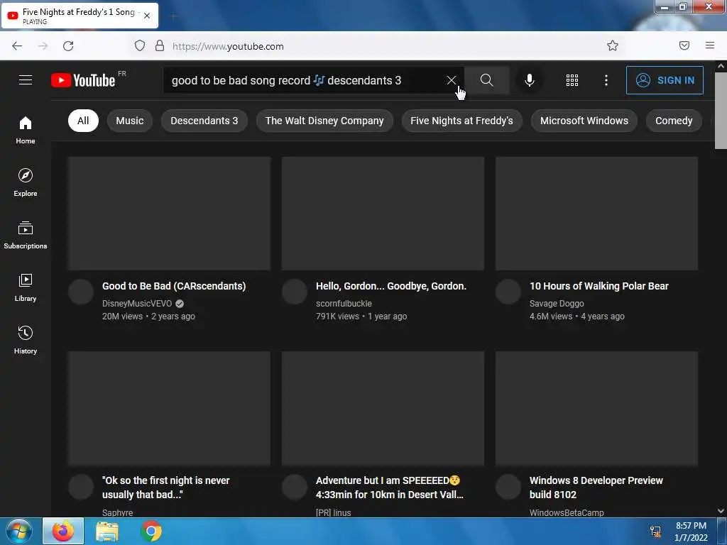Start voice search with the microphone icon

[529, 80]
